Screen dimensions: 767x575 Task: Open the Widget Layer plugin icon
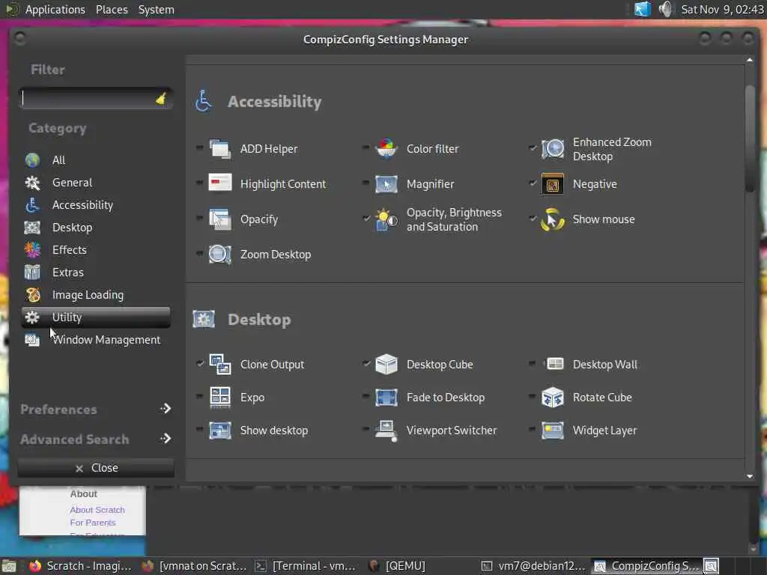click(553, 431)
